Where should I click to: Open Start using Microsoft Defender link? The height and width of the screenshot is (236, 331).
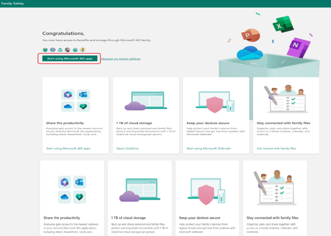(209, 148)
